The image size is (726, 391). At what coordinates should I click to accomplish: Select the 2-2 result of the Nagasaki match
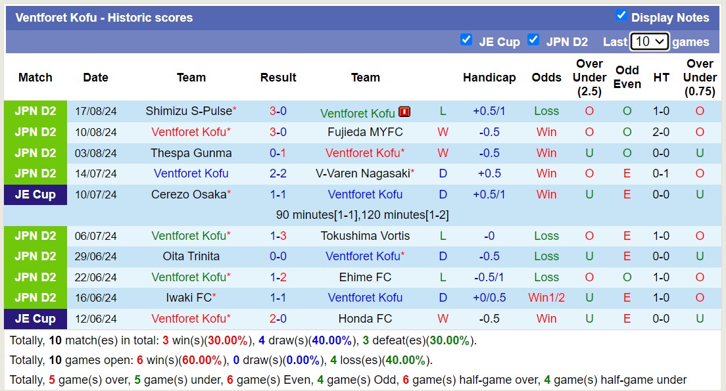pos(278,173)
